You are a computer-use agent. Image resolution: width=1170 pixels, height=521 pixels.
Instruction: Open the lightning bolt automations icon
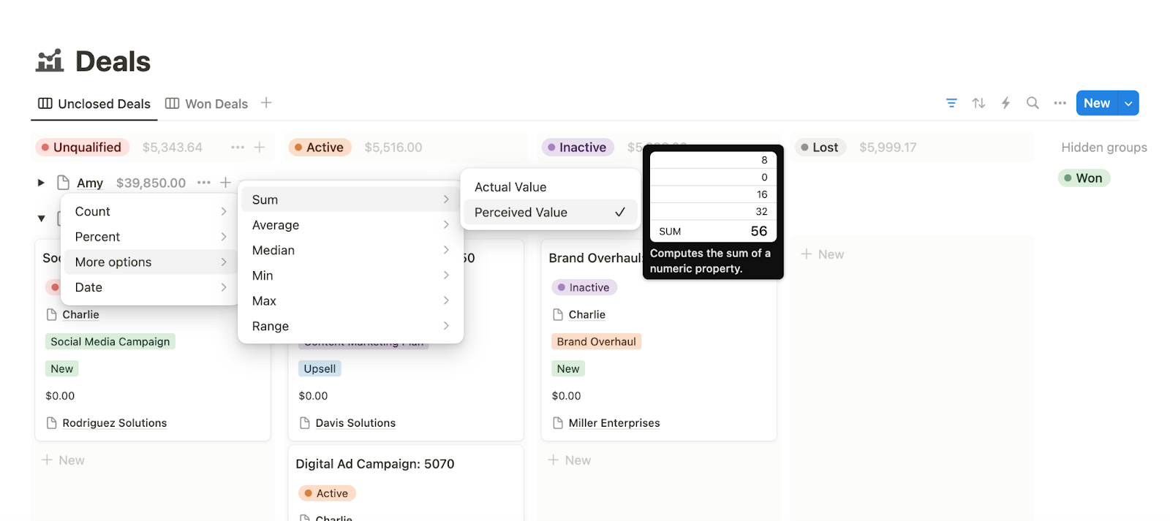pos(1005,103)
